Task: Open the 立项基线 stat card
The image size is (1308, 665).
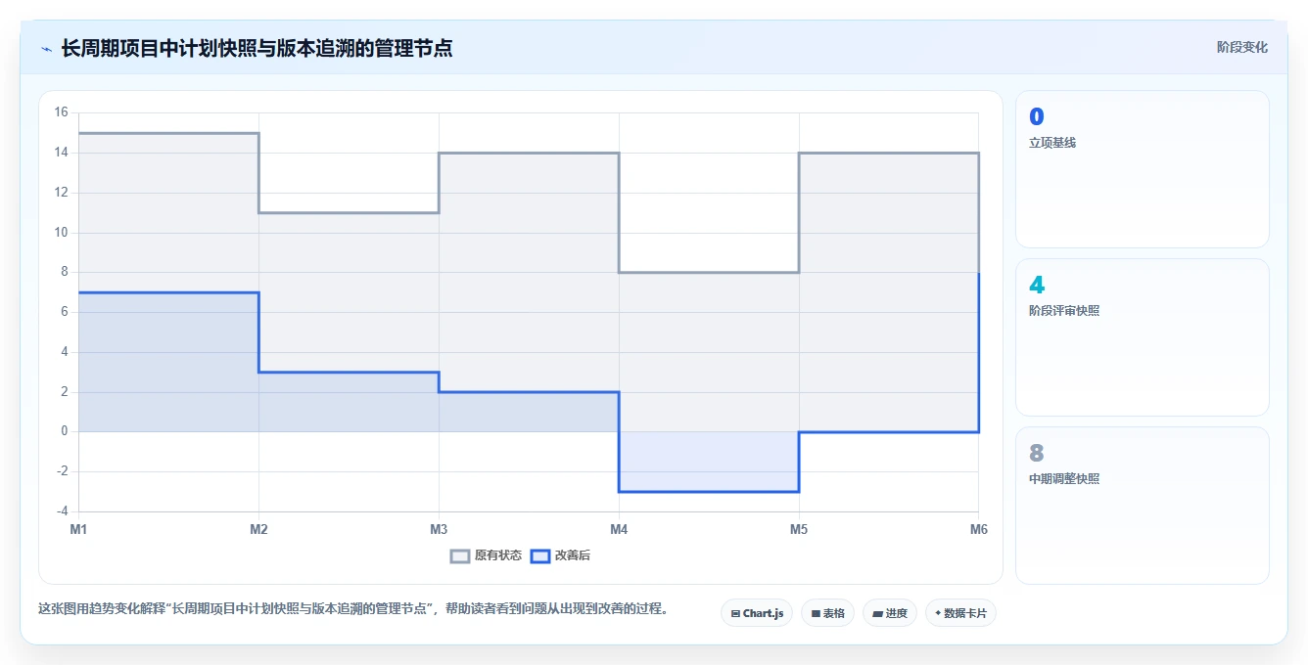Action: (1143, 169)
